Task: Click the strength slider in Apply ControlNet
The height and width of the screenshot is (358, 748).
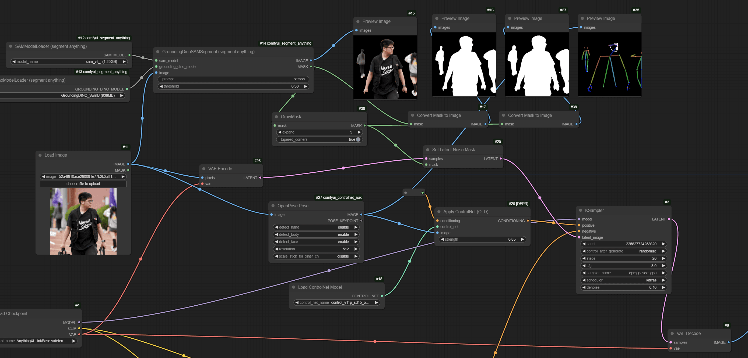Action: [x=482, y=239]
